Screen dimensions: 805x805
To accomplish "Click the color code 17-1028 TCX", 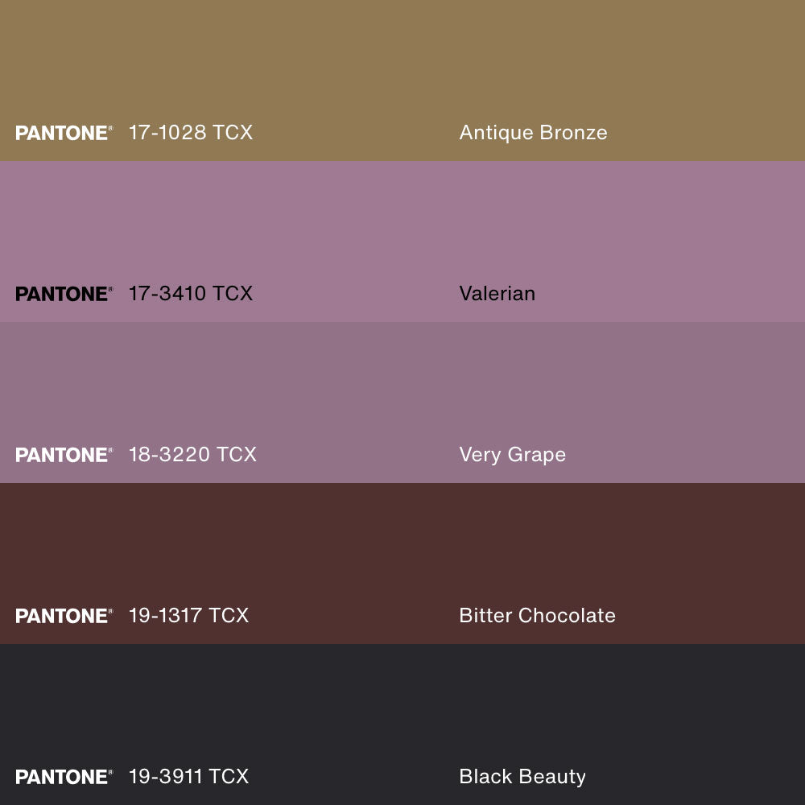I will 191,133.
